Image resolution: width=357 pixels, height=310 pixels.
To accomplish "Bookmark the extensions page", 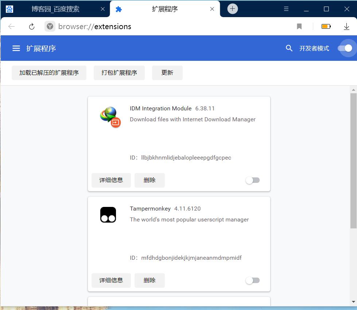I will pos(299,26).
